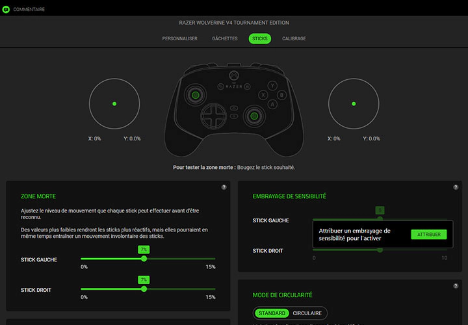This screenshot has width=468, height=325.
Task: Click the menu button right of Razer logo
Action: [x=247, y=86]
